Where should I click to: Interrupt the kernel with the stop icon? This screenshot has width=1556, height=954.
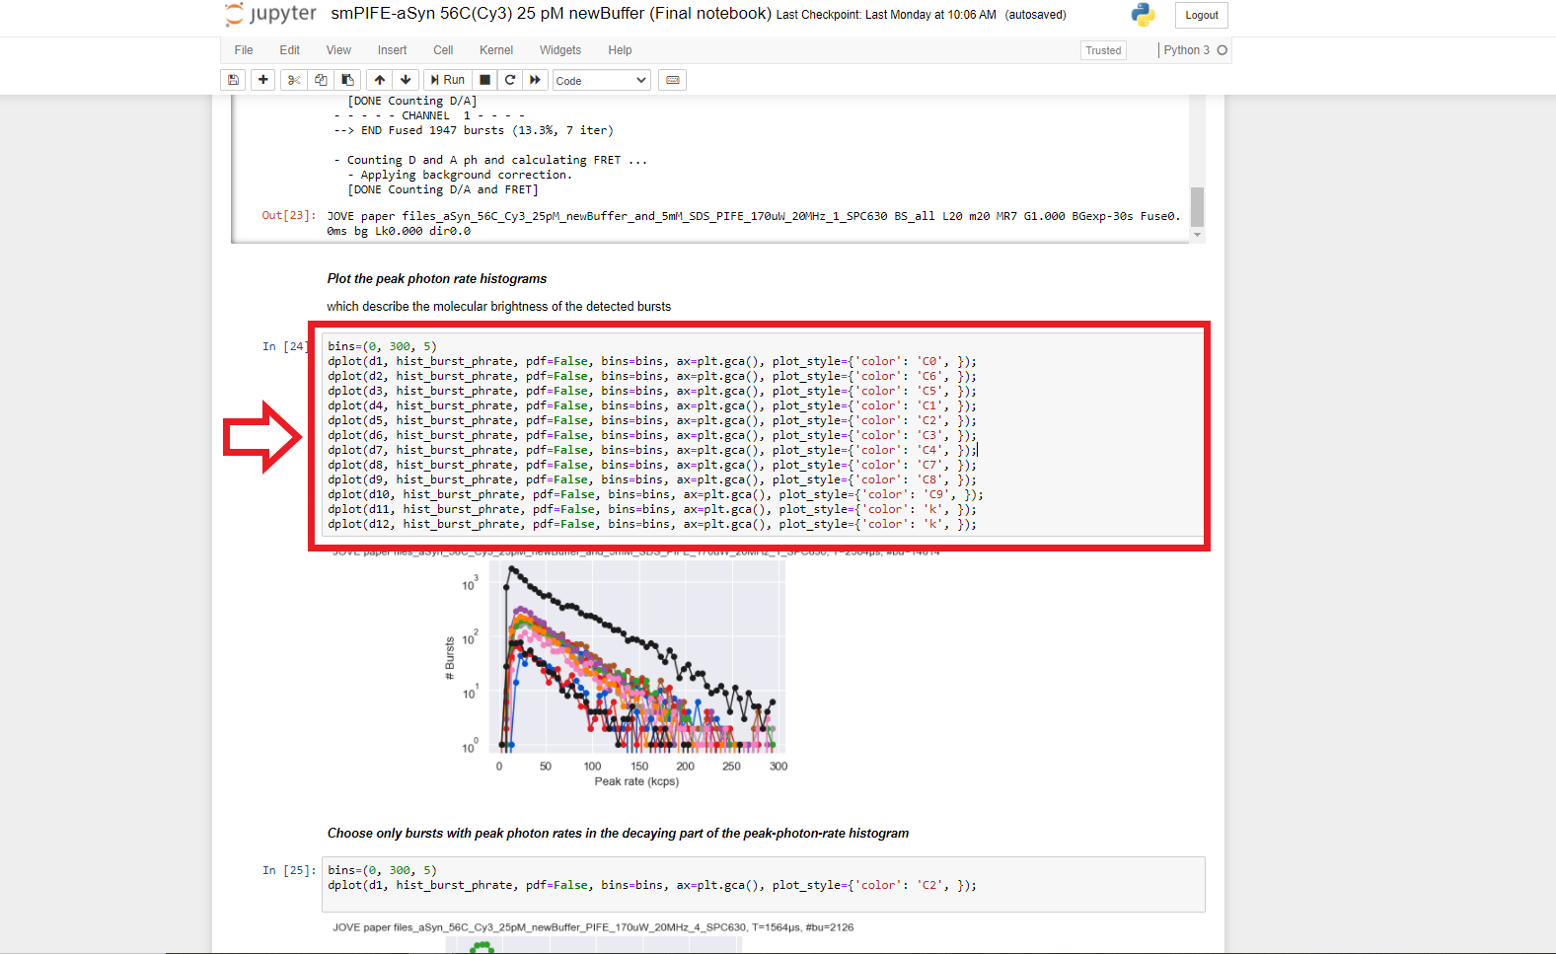(x=484, y=80)
